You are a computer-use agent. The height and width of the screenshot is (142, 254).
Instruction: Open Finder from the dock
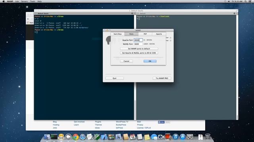47,137
